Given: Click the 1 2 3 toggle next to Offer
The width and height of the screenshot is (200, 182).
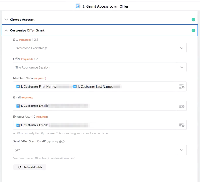Looking at the screenshot, I should click(x=37, y=59).
